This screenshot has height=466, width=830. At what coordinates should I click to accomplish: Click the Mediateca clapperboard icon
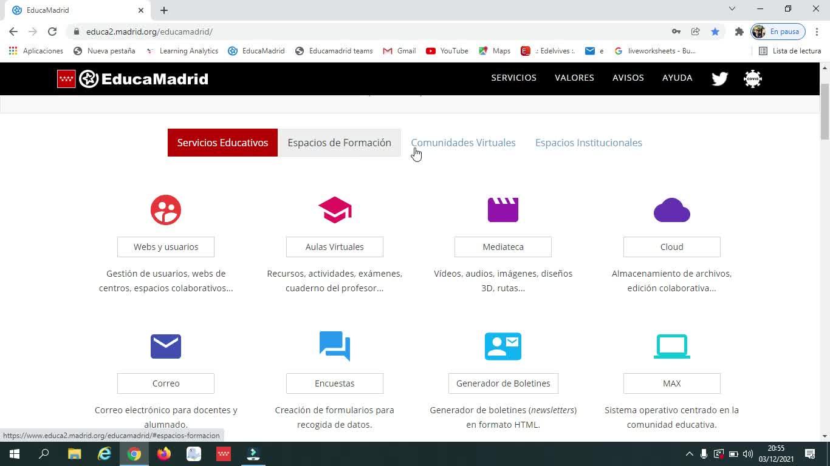pyautogui.click(x=503, y=210)
